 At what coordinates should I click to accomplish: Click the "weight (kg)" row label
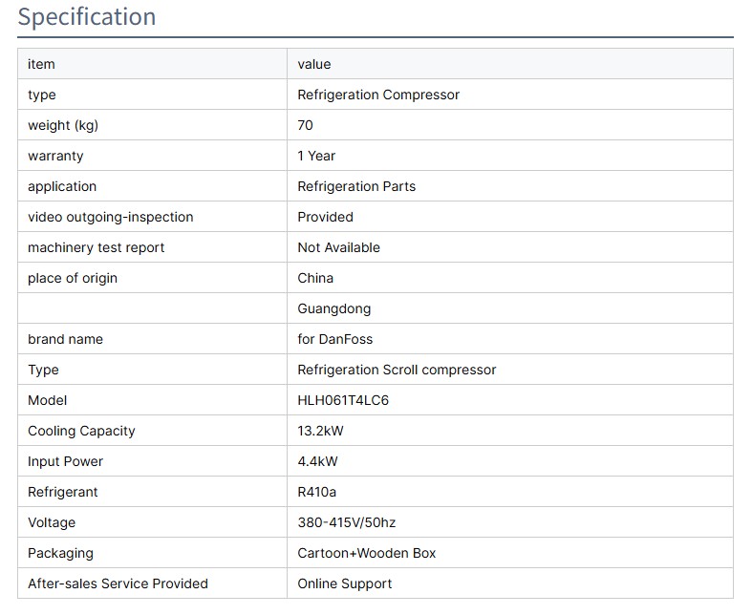point(63,125)
